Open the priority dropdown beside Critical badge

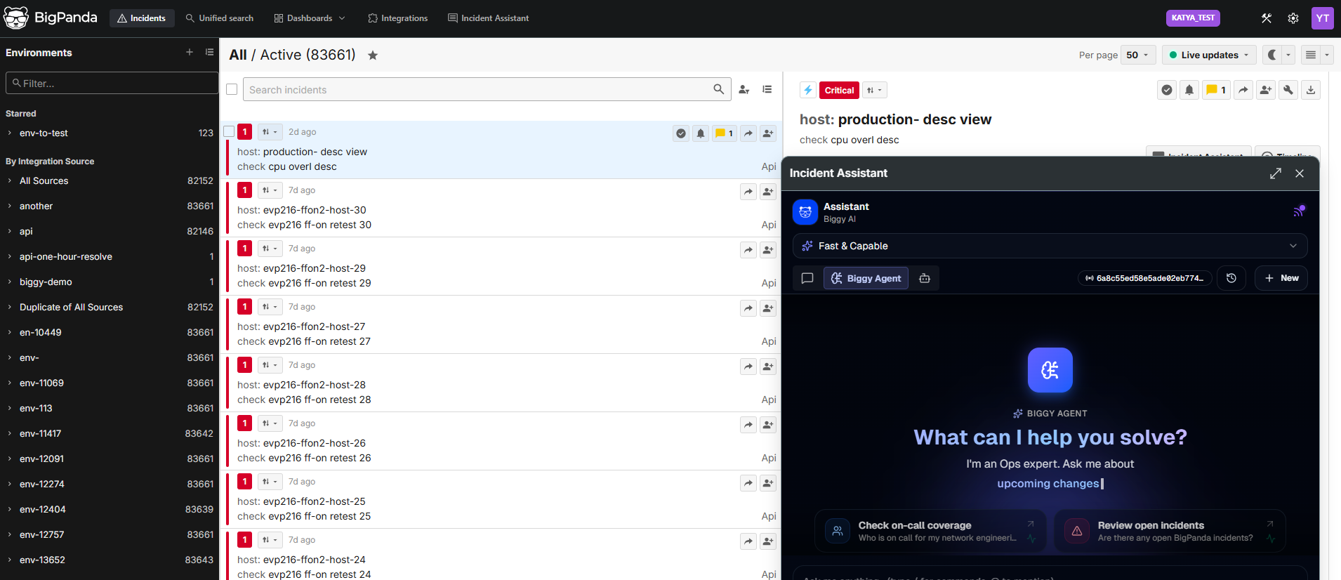[875, 90]
